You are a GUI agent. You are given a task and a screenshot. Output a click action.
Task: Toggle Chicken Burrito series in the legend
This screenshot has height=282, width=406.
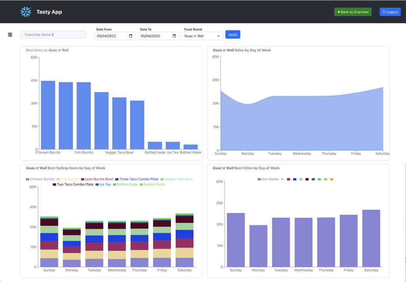(40, 179)
